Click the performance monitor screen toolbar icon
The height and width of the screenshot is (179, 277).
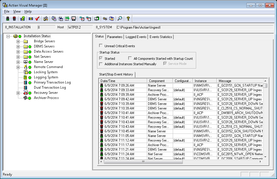point(73,19)
